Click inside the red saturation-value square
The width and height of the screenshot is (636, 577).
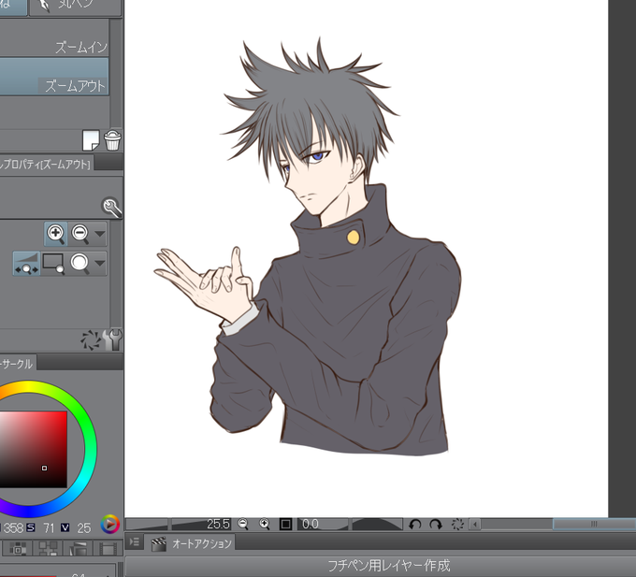point(34,449)
